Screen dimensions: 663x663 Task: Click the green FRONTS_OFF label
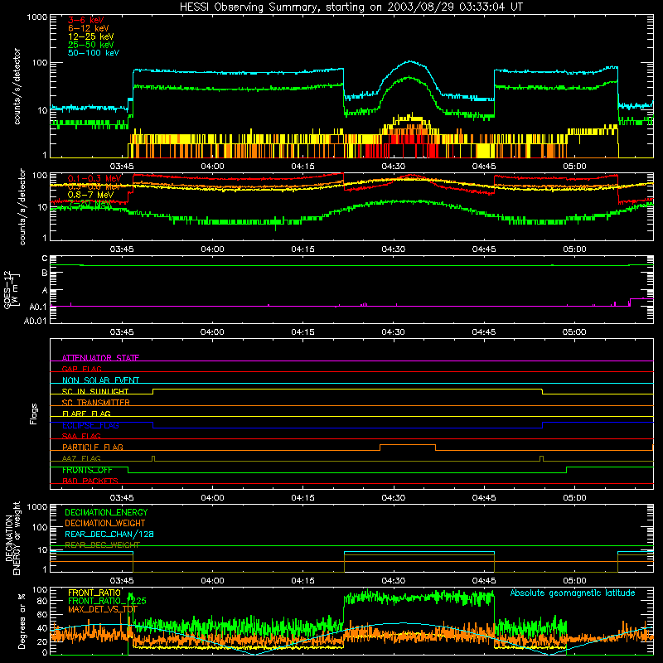click(x=88, y=470)
